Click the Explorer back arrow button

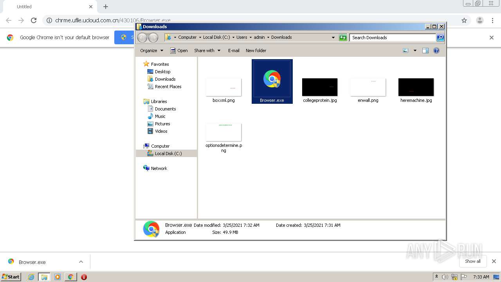pyautogui.click(x=142, y=38)
